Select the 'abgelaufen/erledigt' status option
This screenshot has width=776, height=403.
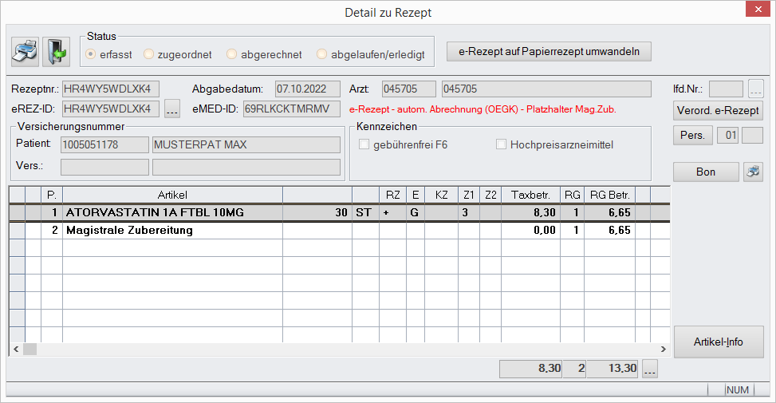(x=322, y=54)
